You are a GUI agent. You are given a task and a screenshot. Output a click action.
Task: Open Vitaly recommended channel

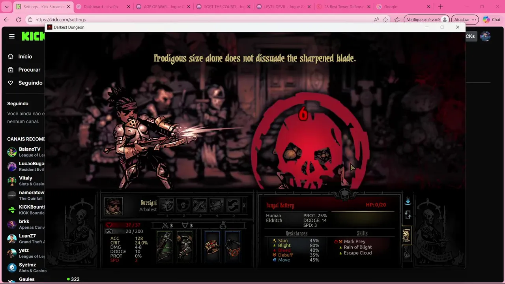point(26,181)
